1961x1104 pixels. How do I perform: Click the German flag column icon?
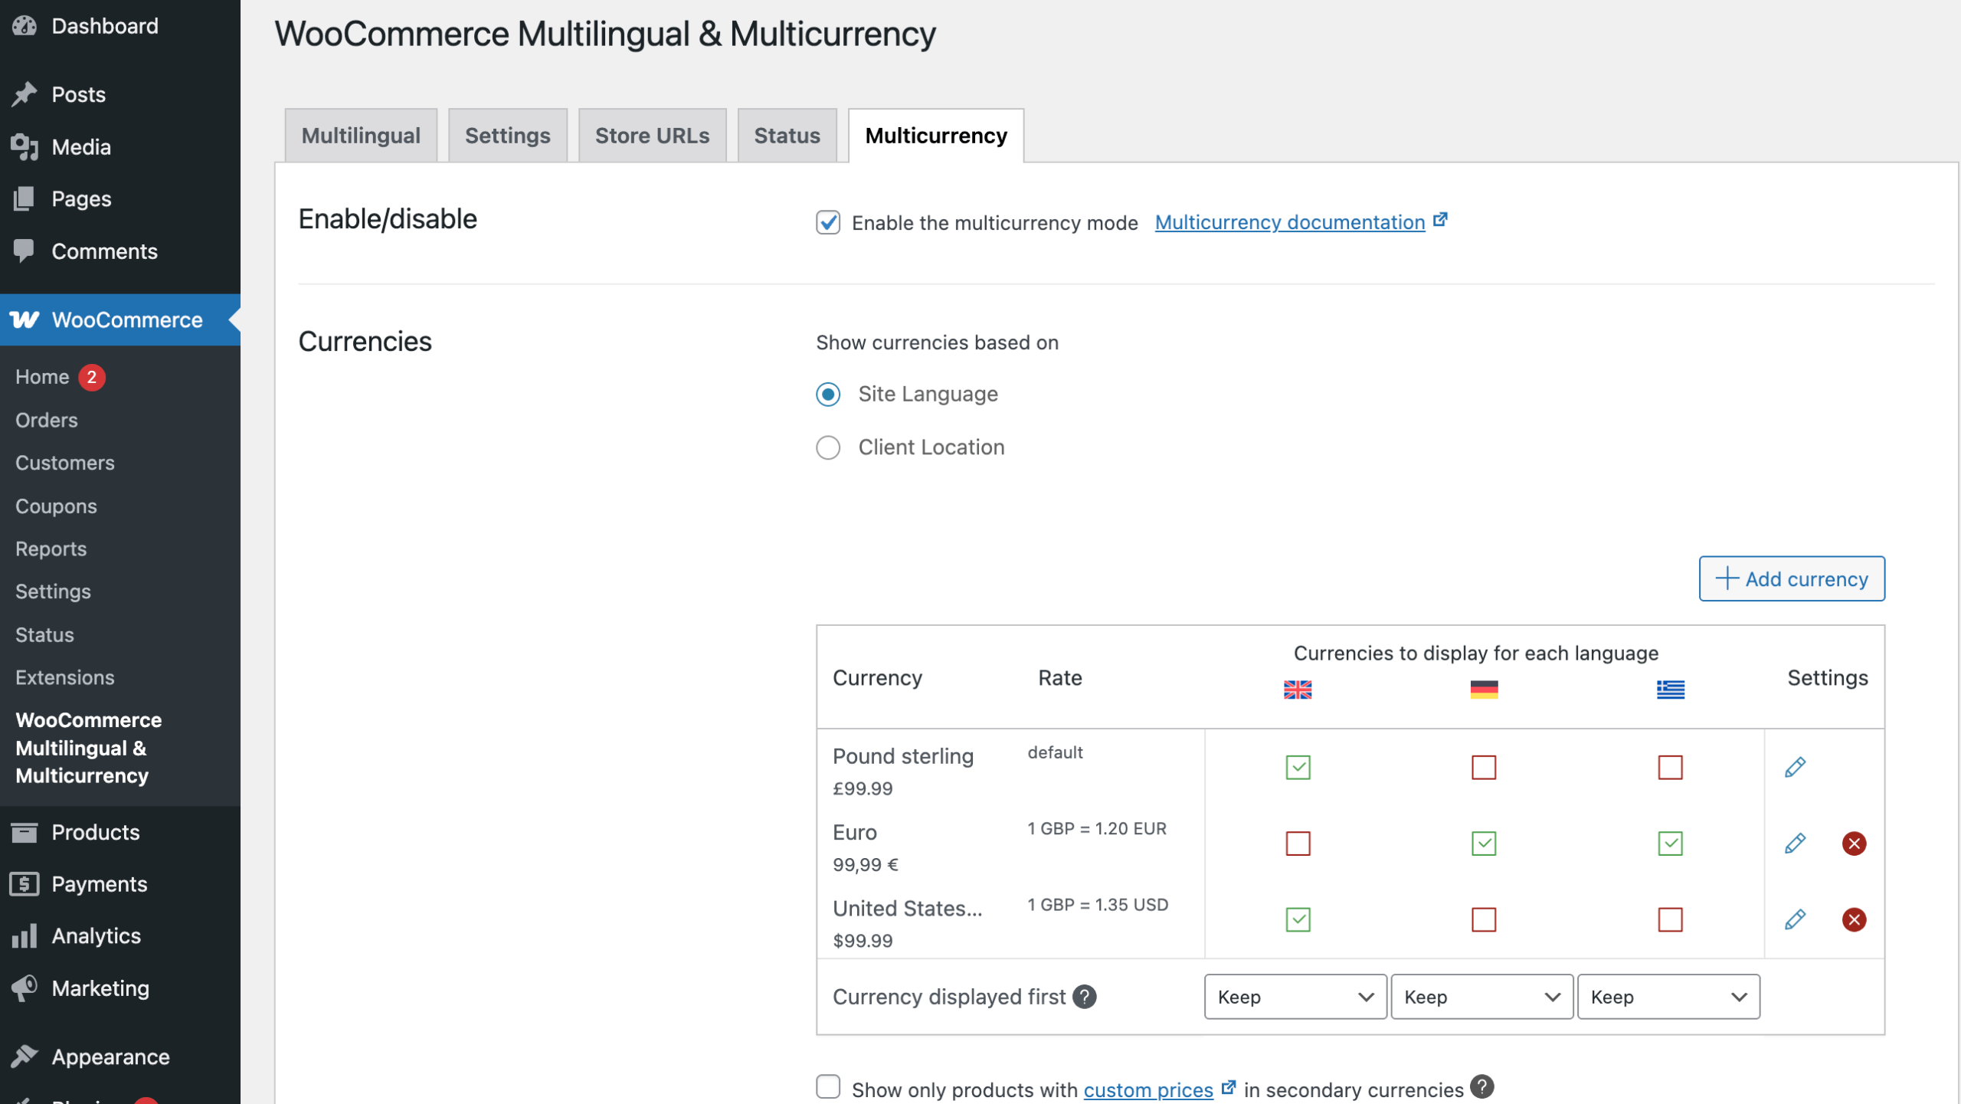tap(1483, 690)
